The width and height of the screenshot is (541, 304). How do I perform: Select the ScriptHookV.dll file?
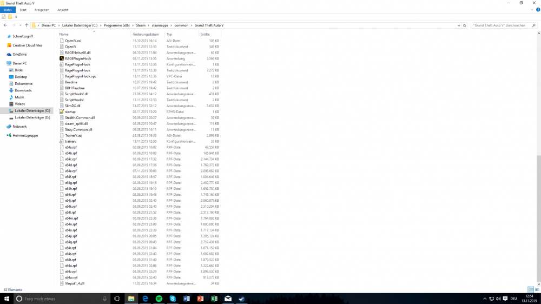[x=77, y=94]
